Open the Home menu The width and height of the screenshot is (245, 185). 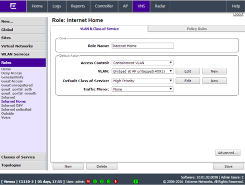click(37, 6)
